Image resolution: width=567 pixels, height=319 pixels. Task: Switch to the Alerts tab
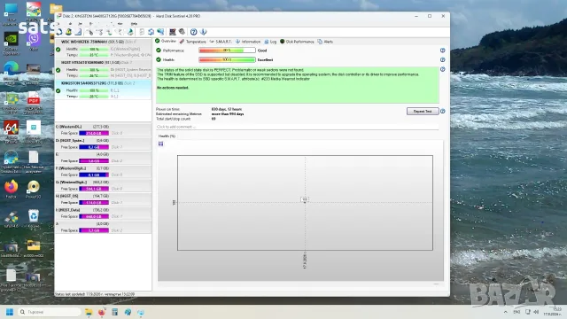[325, 42]
